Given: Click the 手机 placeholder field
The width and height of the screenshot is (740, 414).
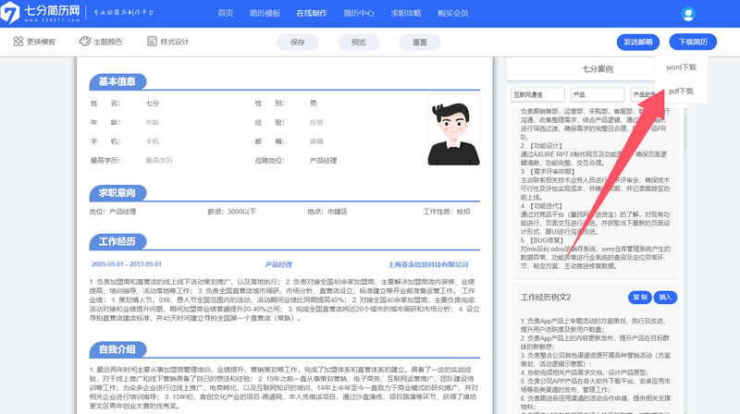Looking at the screenshot, I should 153,141.
